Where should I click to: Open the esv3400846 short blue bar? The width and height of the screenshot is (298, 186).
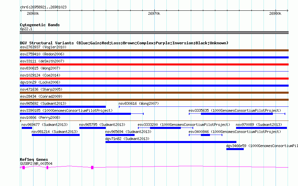pyautogui.click(x=206, y=135)
